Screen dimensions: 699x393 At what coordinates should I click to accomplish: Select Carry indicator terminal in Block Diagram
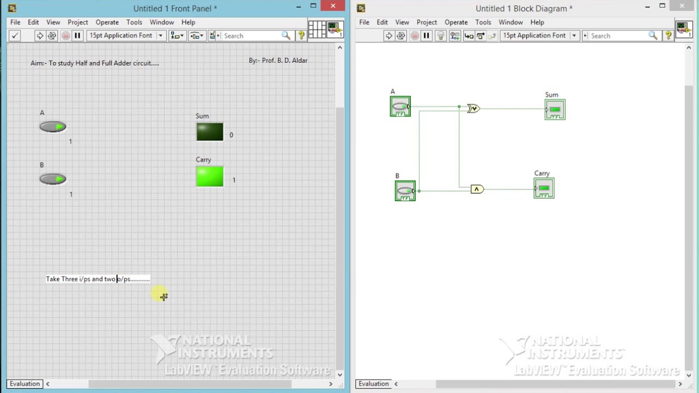pos(544,188)
